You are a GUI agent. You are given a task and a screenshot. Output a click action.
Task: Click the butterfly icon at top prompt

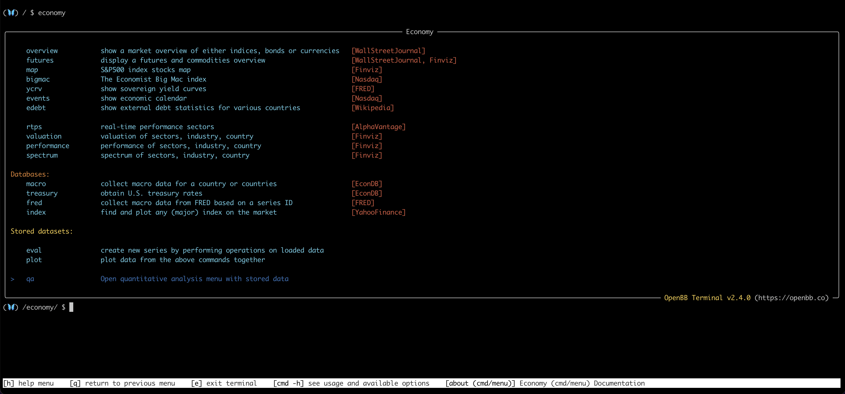click(11, 13)
